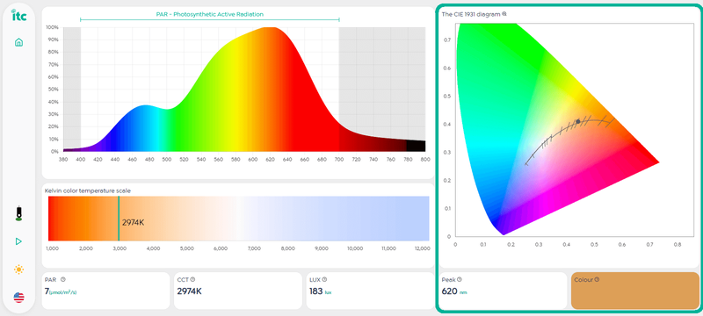
Task: Click the 700 wavelength axis label
Action: pos(339,160)
